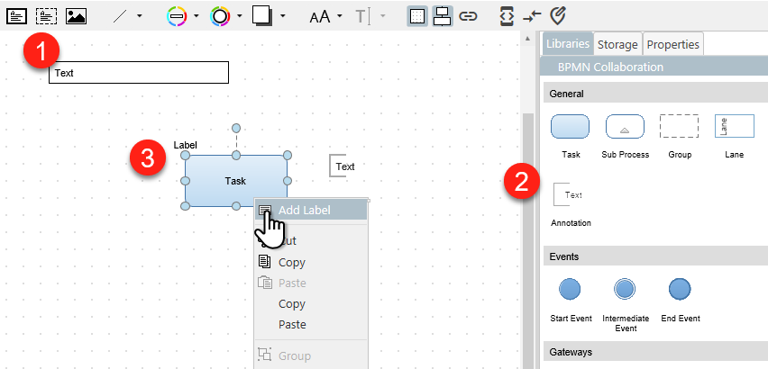Click the Text input box on canvas
The height and width of the screenshot is (369, 768).
point(138,73)
